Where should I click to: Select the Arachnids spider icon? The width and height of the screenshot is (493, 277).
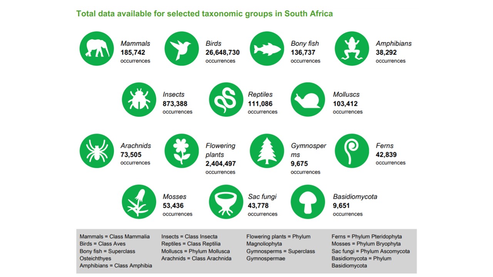tap(97, 151)
